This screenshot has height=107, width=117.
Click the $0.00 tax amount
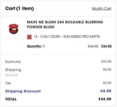pyautogui.click(x=107, y=83)
